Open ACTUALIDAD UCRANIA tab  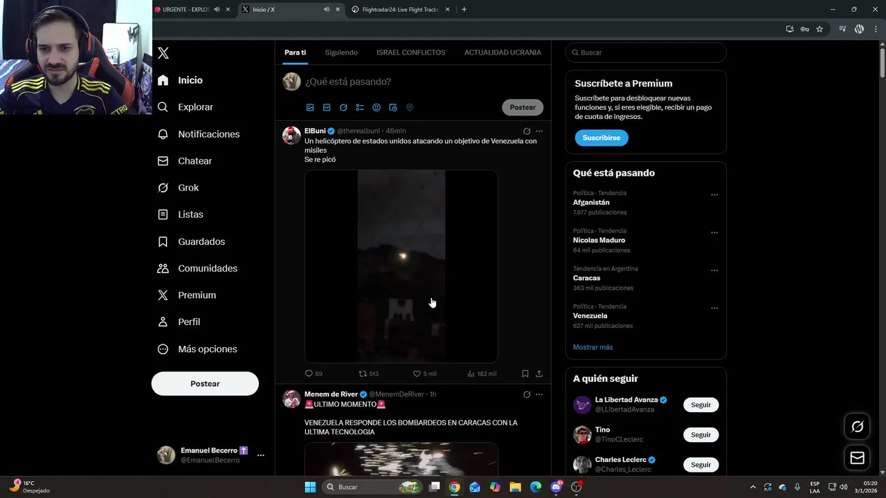pos(503,53)
